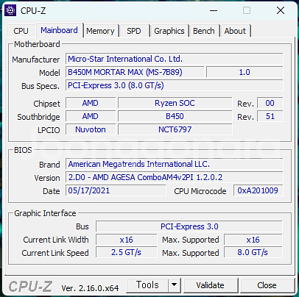Click the Current Link Width value x16

tap(127, 240)
